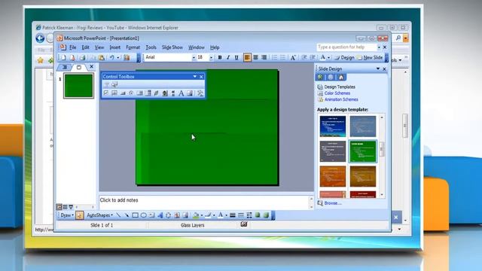Select the Combo Box control in Control Toolbox
Screen dimensions: 482x271
[x=148, y=93]
